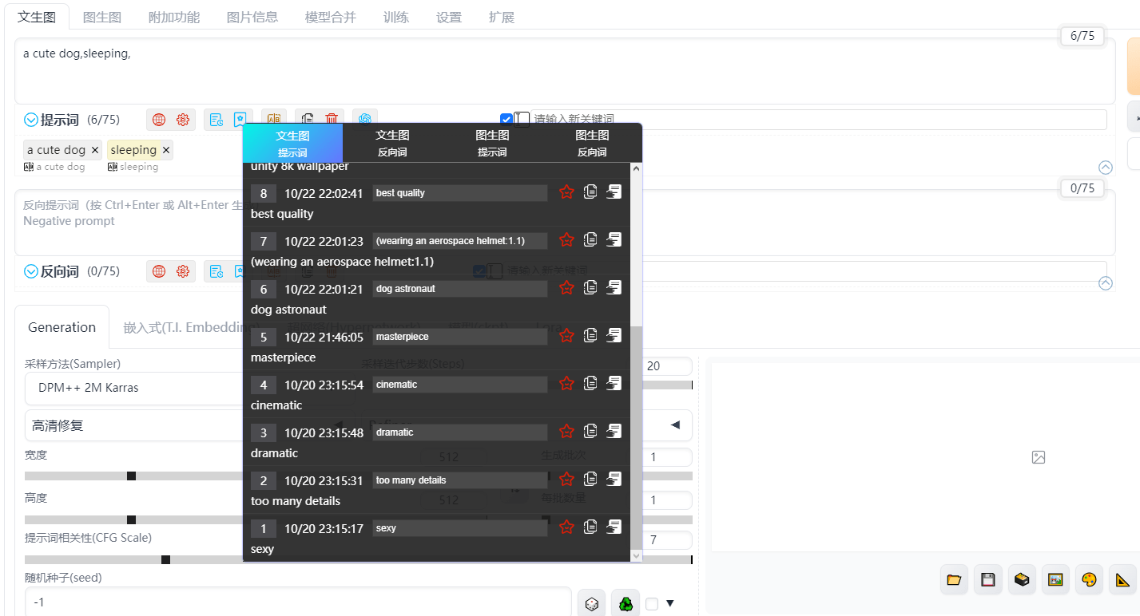Favorite the 'cinematic' history entry

566,384
